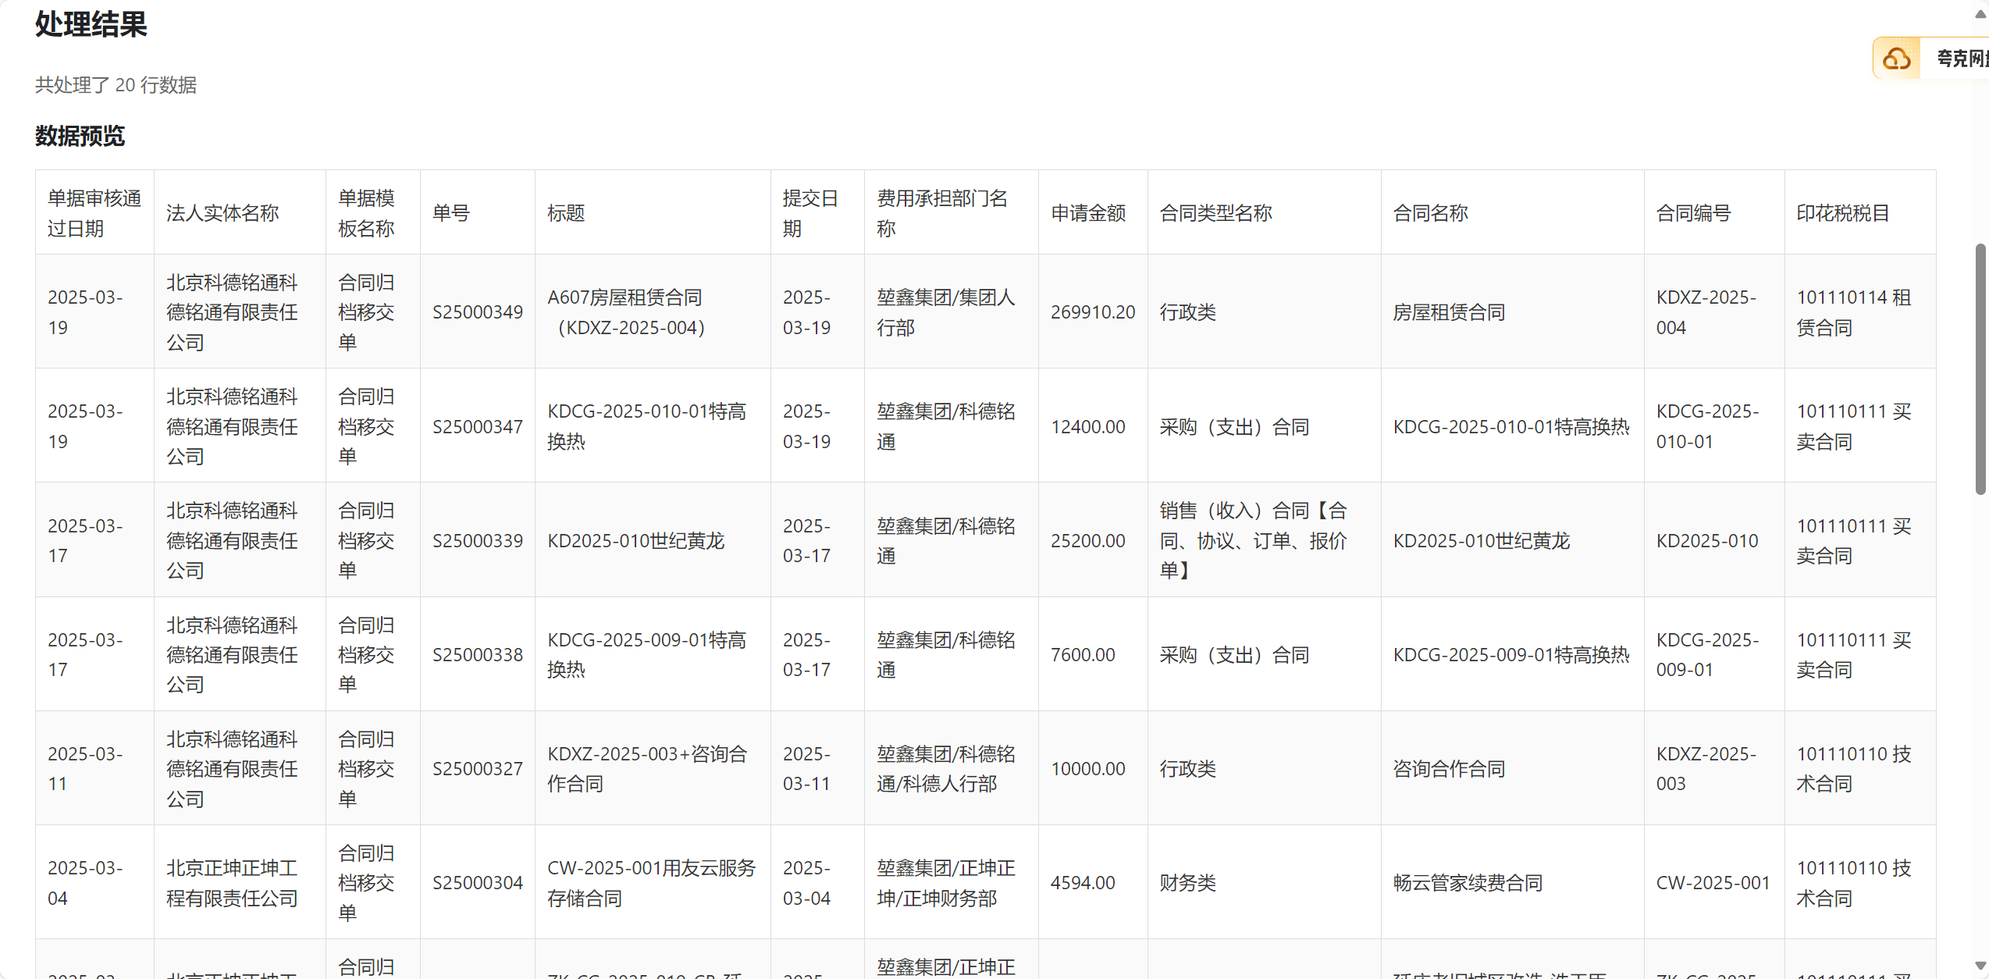Viewport: 1989px width, 979px height.
Task: Click the 畅云管家续费合同 contract name cell
Action: point(1468,883)
